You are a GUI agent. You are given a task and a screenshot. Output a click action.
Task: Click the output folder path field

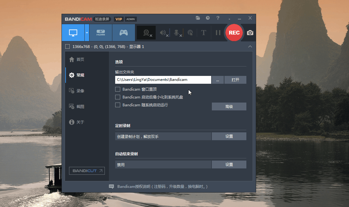(163, 80)
